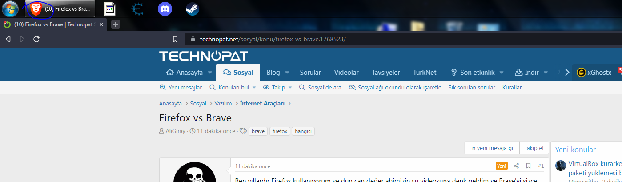Go to Anasayfa breadcrumb
The image size is (622, 182).
pos(170,103)
